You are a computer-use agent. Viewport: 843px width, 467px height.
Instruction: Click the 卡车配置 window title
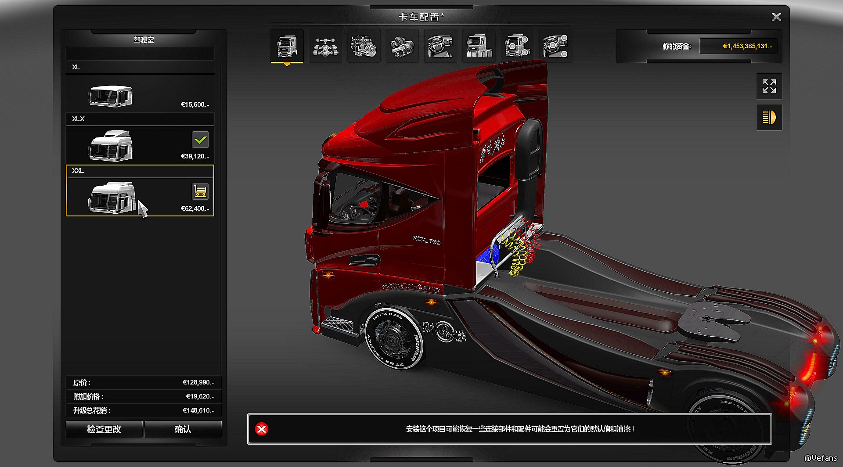[x=421, y=17]
